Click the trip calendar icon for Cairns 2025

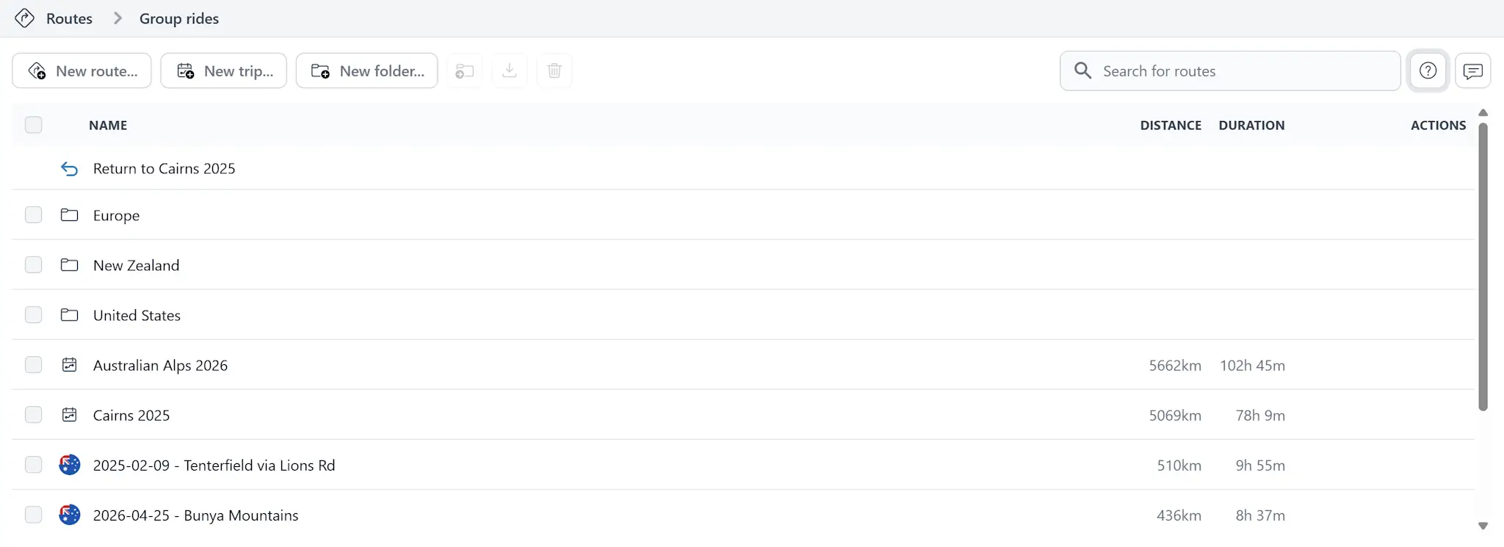point(70,415)
